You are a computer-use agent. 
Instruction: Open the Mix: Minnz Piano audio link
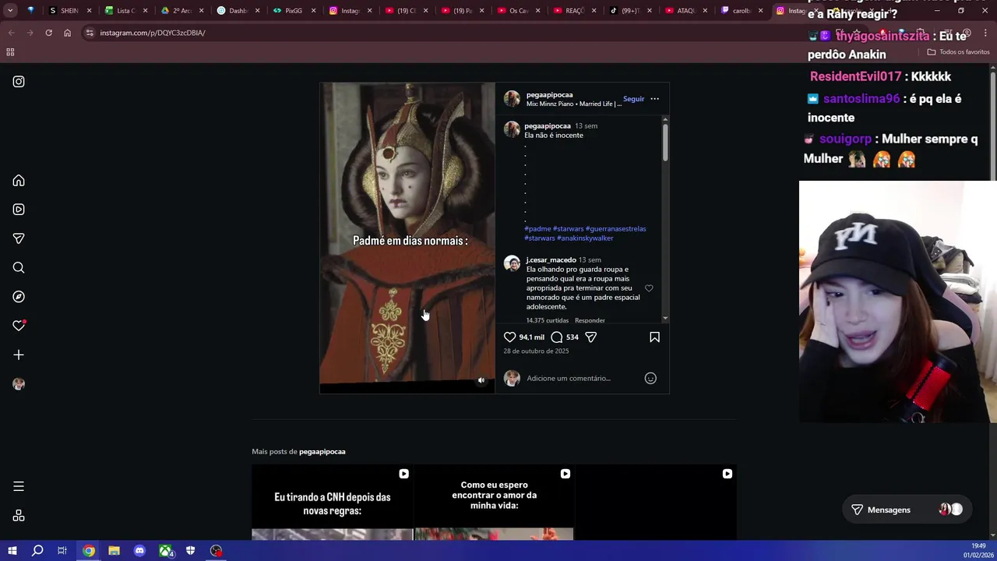click(x=574, y=104)
